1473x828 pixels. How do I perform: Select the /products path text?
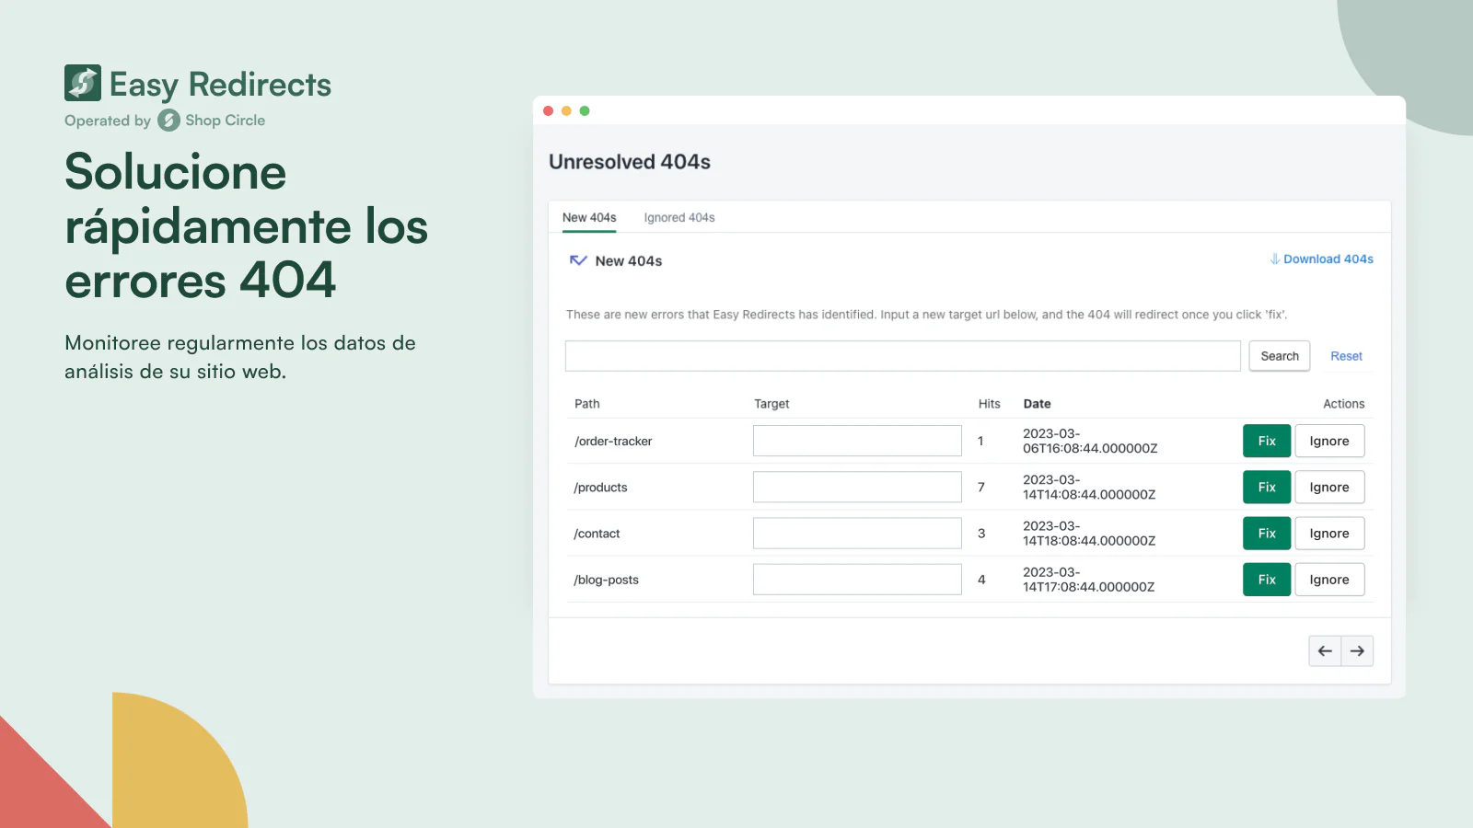point(600,488)
